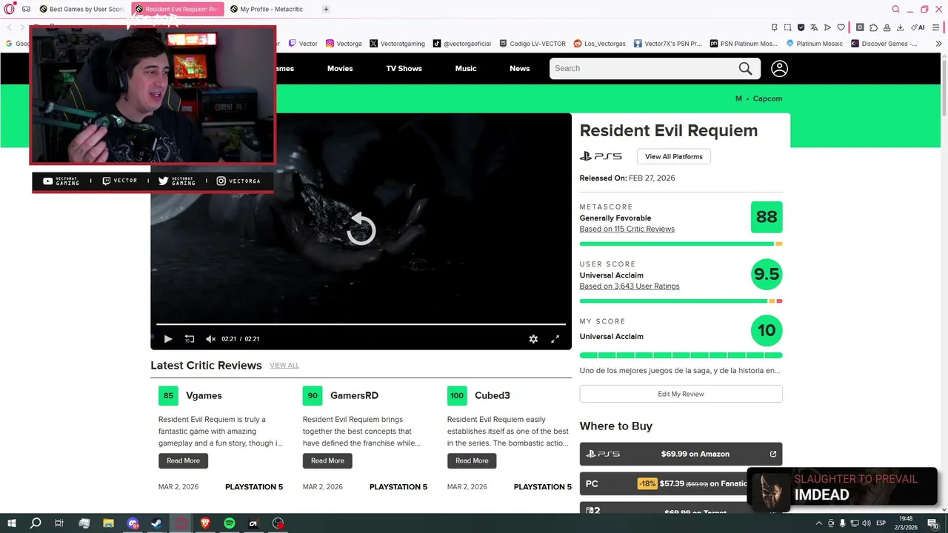Seek on the video progress bar

[x=361, y=324]
